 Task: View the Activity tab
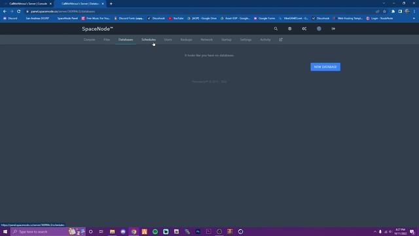(x=265, y=39)
